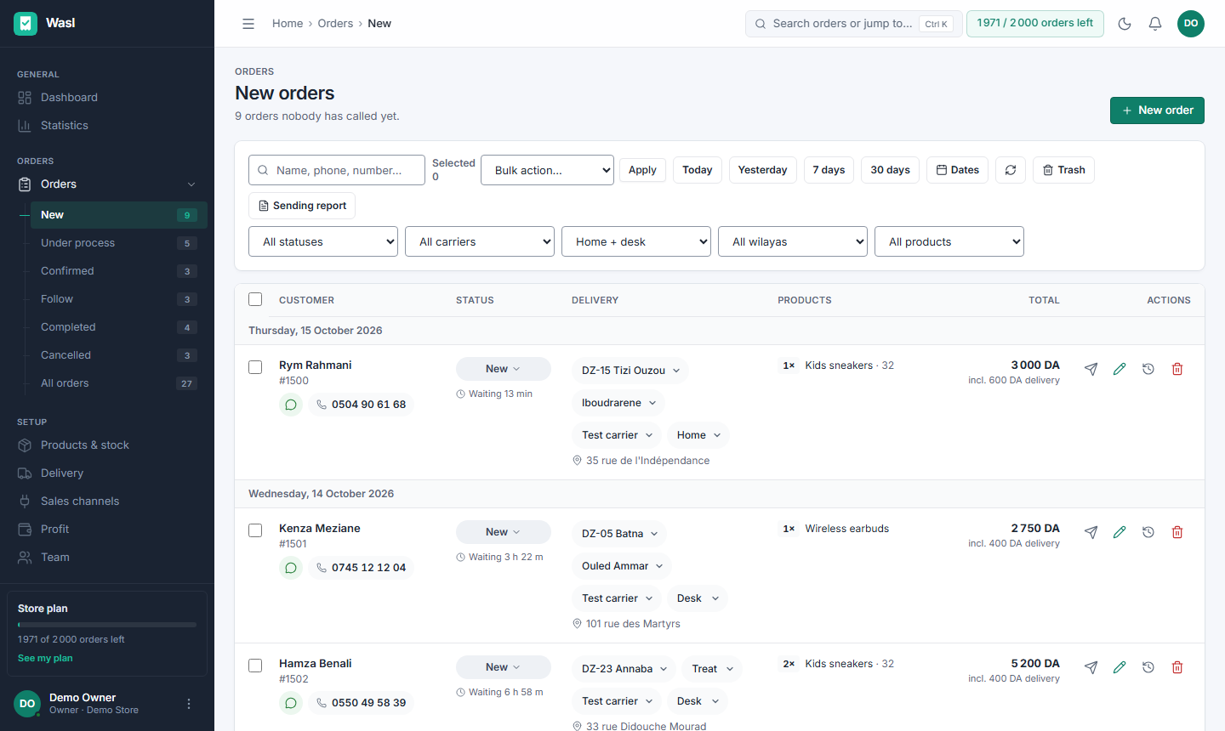This screenshot has height=731, width=1225.
Task: Open user options menu beside Demo Owner
Action: tap(189, 704)
